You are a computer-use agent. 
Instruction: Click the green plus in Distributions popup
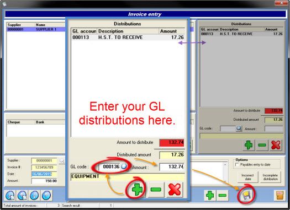point(137,190)
